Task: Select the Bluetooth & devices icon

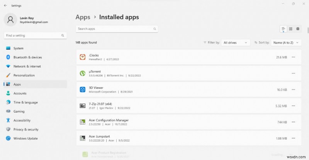Action: [8, 57]
